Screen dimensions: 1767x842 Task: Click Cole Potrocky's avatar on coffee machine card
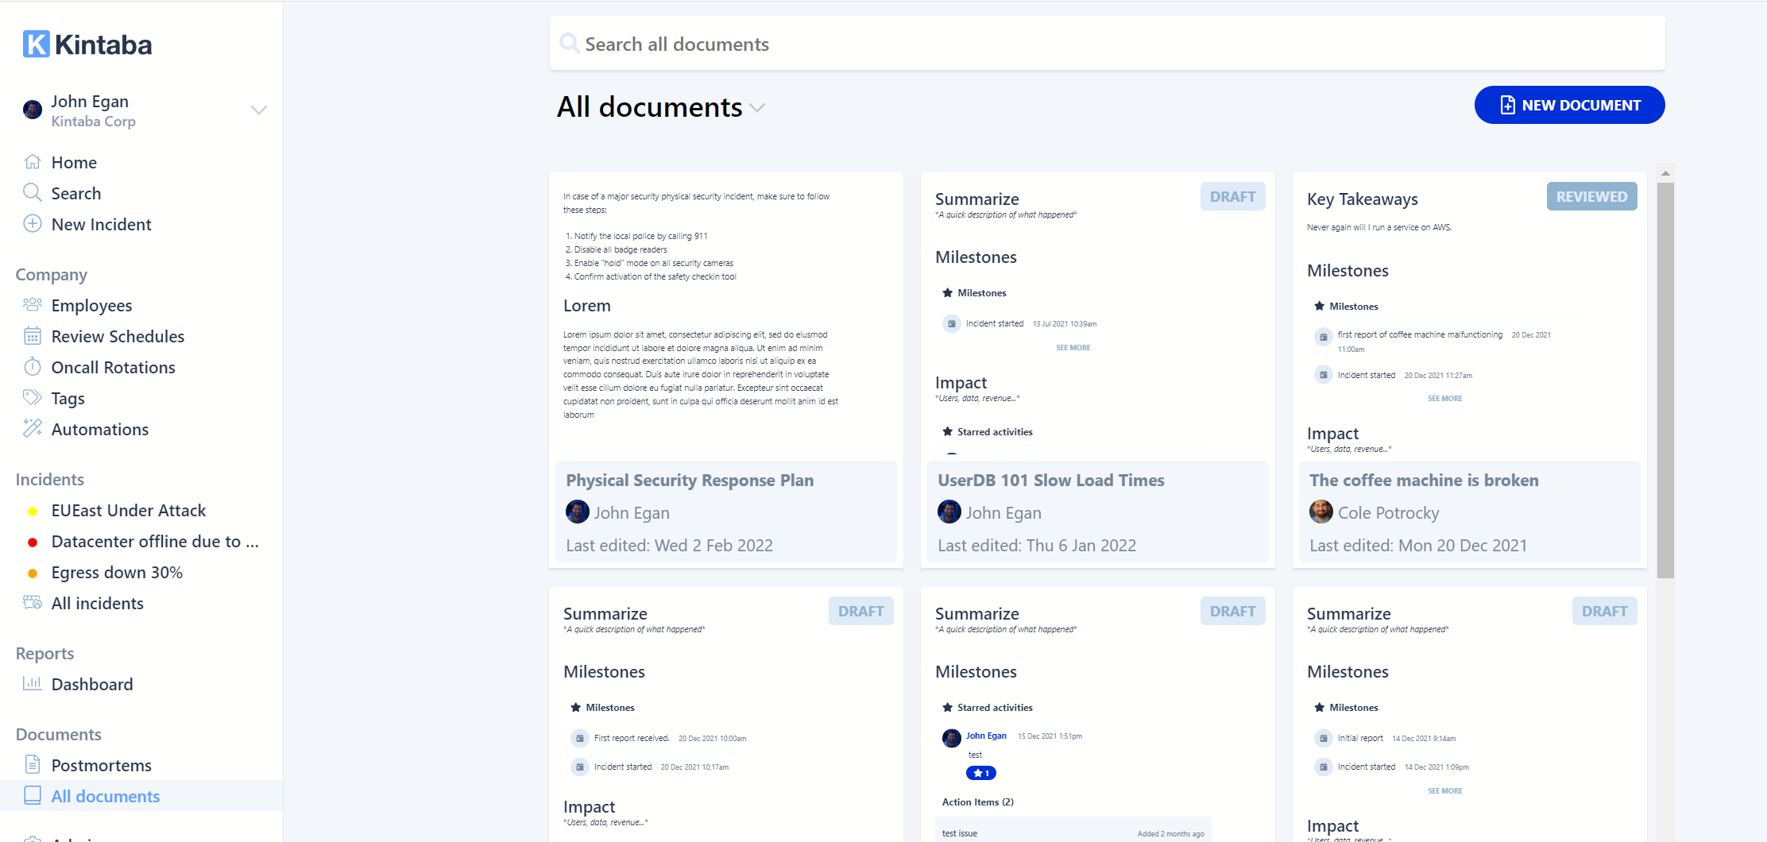tap(1321, 512)
